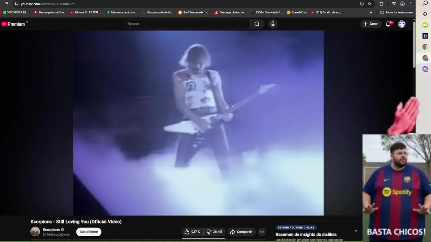
Task: Open the Discord icon with notification badge
Action: pos(425,69)
